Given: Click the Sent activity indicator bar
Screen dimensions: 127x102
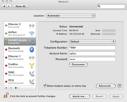Looking at the screenshot, I should point(109,31).
